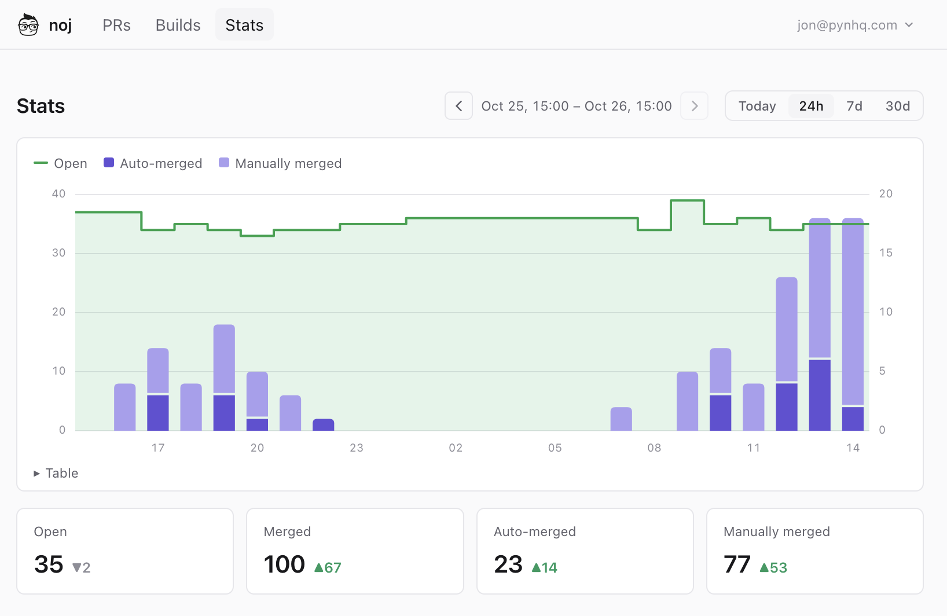Switch to the 30d range

pos(898,106)
